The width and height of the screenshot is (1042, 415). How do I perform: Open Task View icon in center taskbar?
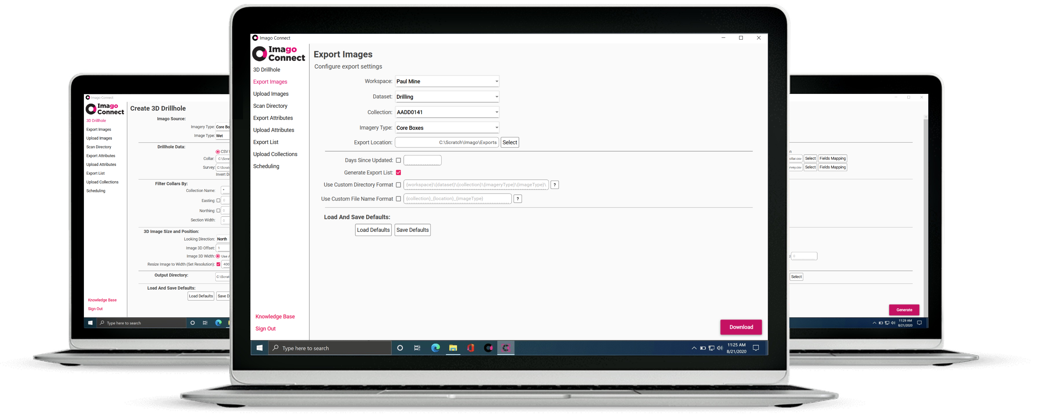(417, 348)
